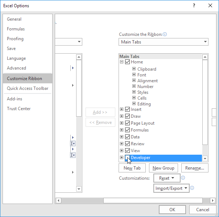Image resolution: width=219 pixels, height=217 pixels.
Task: Uncheck the View tab checkbox
Action: coord(127,151)
